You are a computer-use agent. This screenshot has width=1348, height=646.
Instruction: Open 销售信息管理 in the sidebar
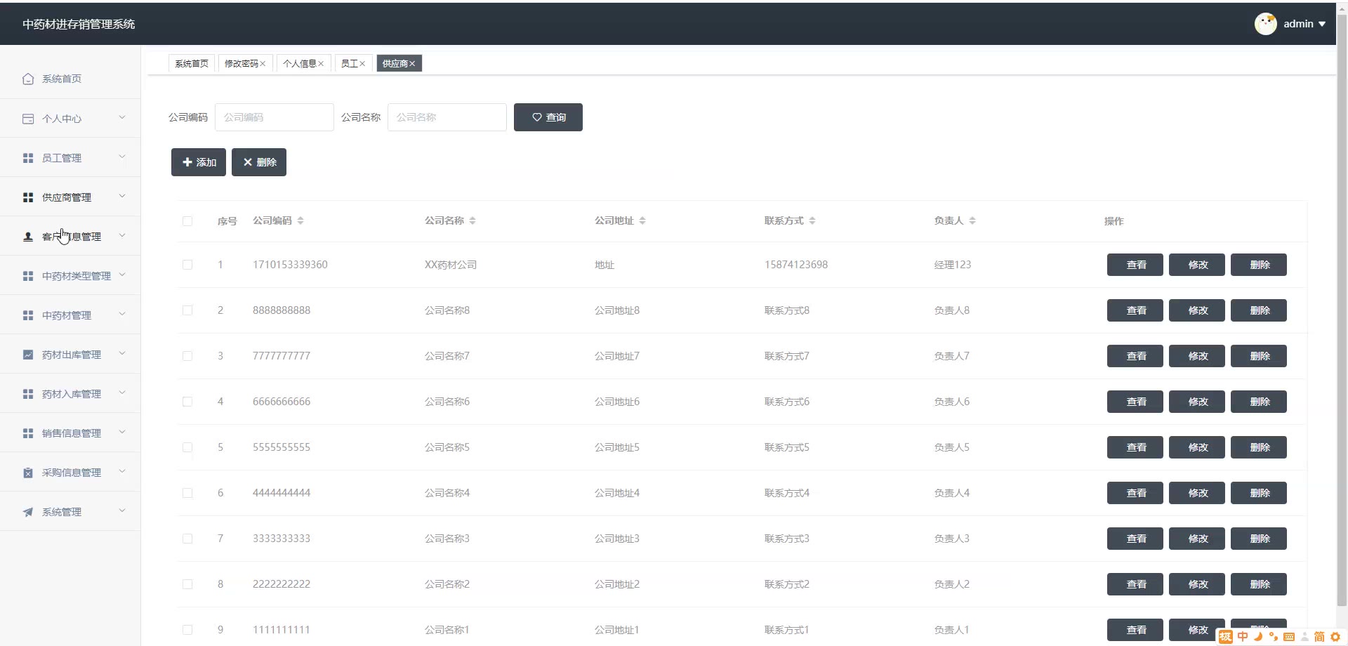point(70,433)
